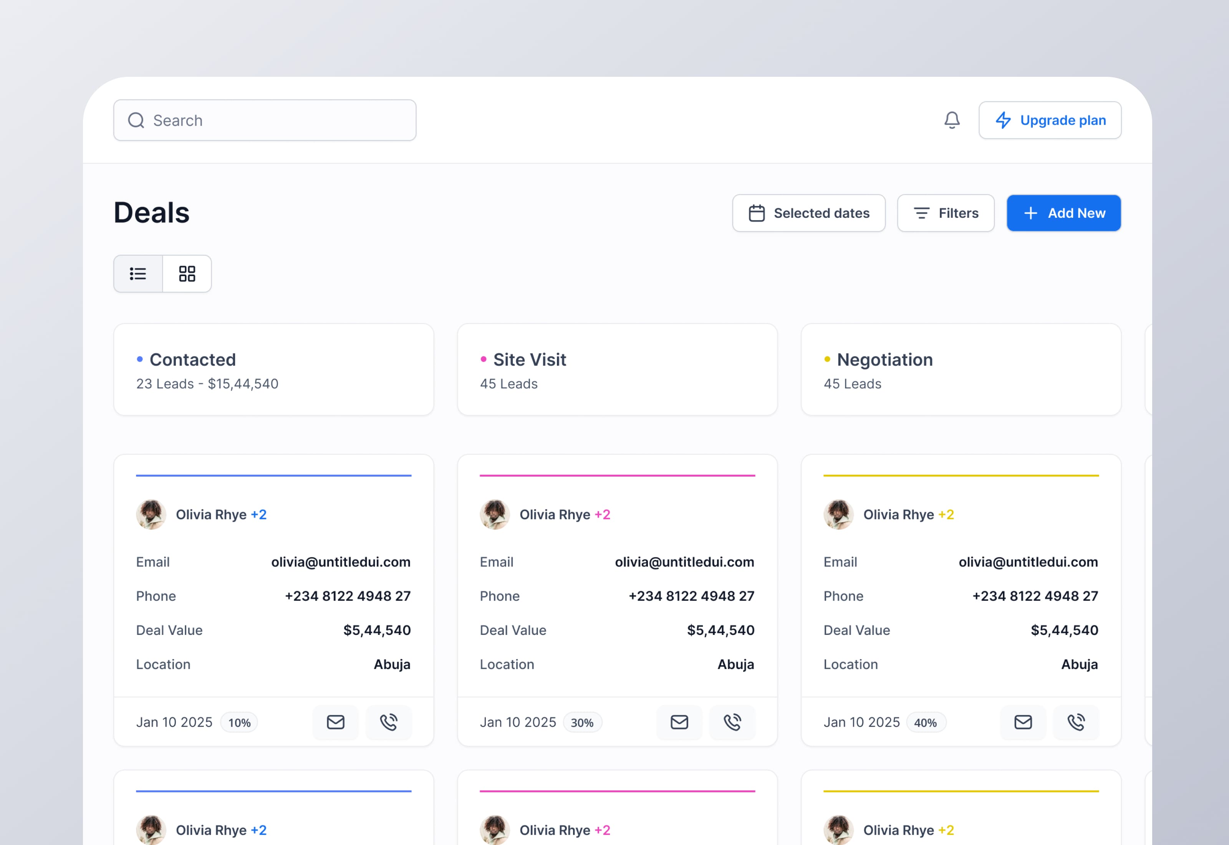Focus the Search input field
Screen dimensions: 1229x845
265,120
